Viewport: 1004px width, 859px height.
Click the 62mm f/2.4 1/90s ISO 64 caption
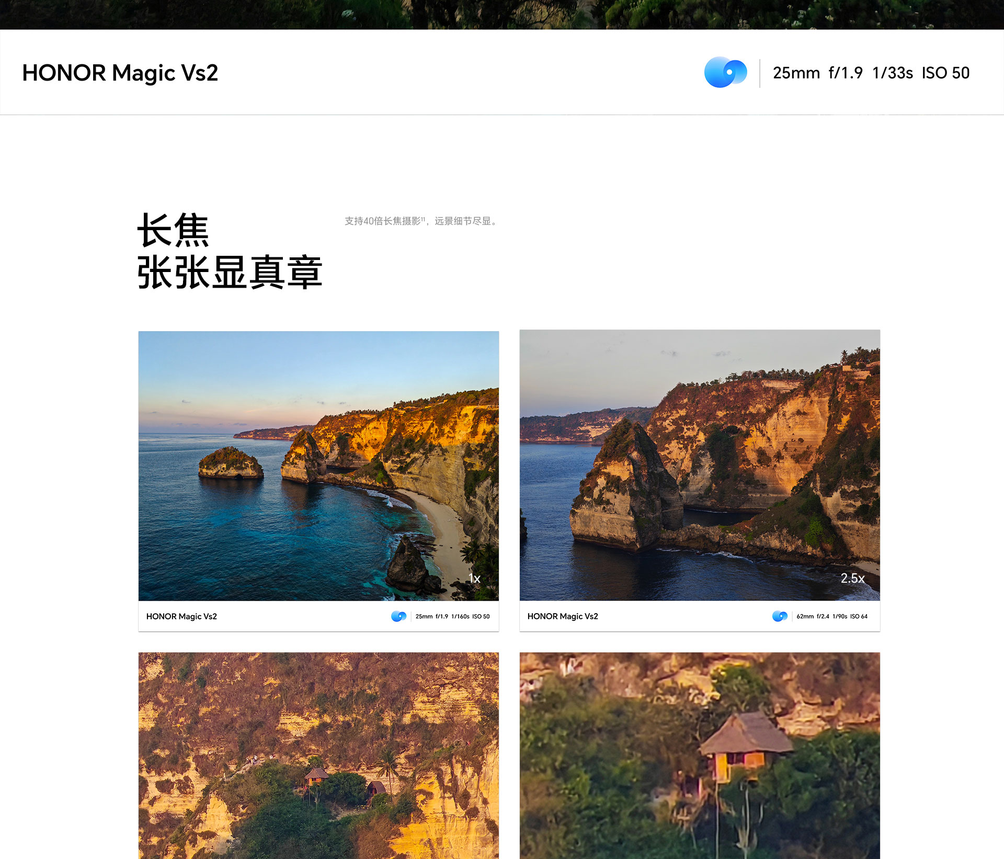[831, 616]
